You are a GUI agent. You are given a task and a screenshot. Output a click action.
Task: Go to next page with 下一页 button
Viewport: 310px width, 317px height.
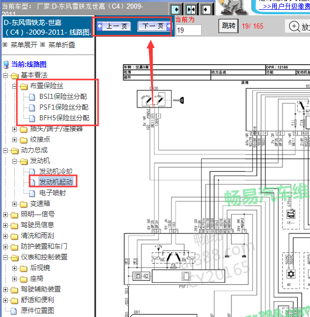[x=154, y=27]
